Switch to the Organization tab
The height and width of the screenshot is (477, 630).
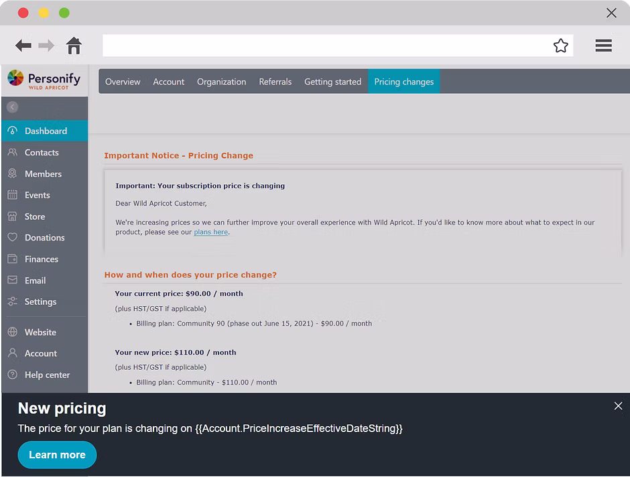click(x=221, y=82)
